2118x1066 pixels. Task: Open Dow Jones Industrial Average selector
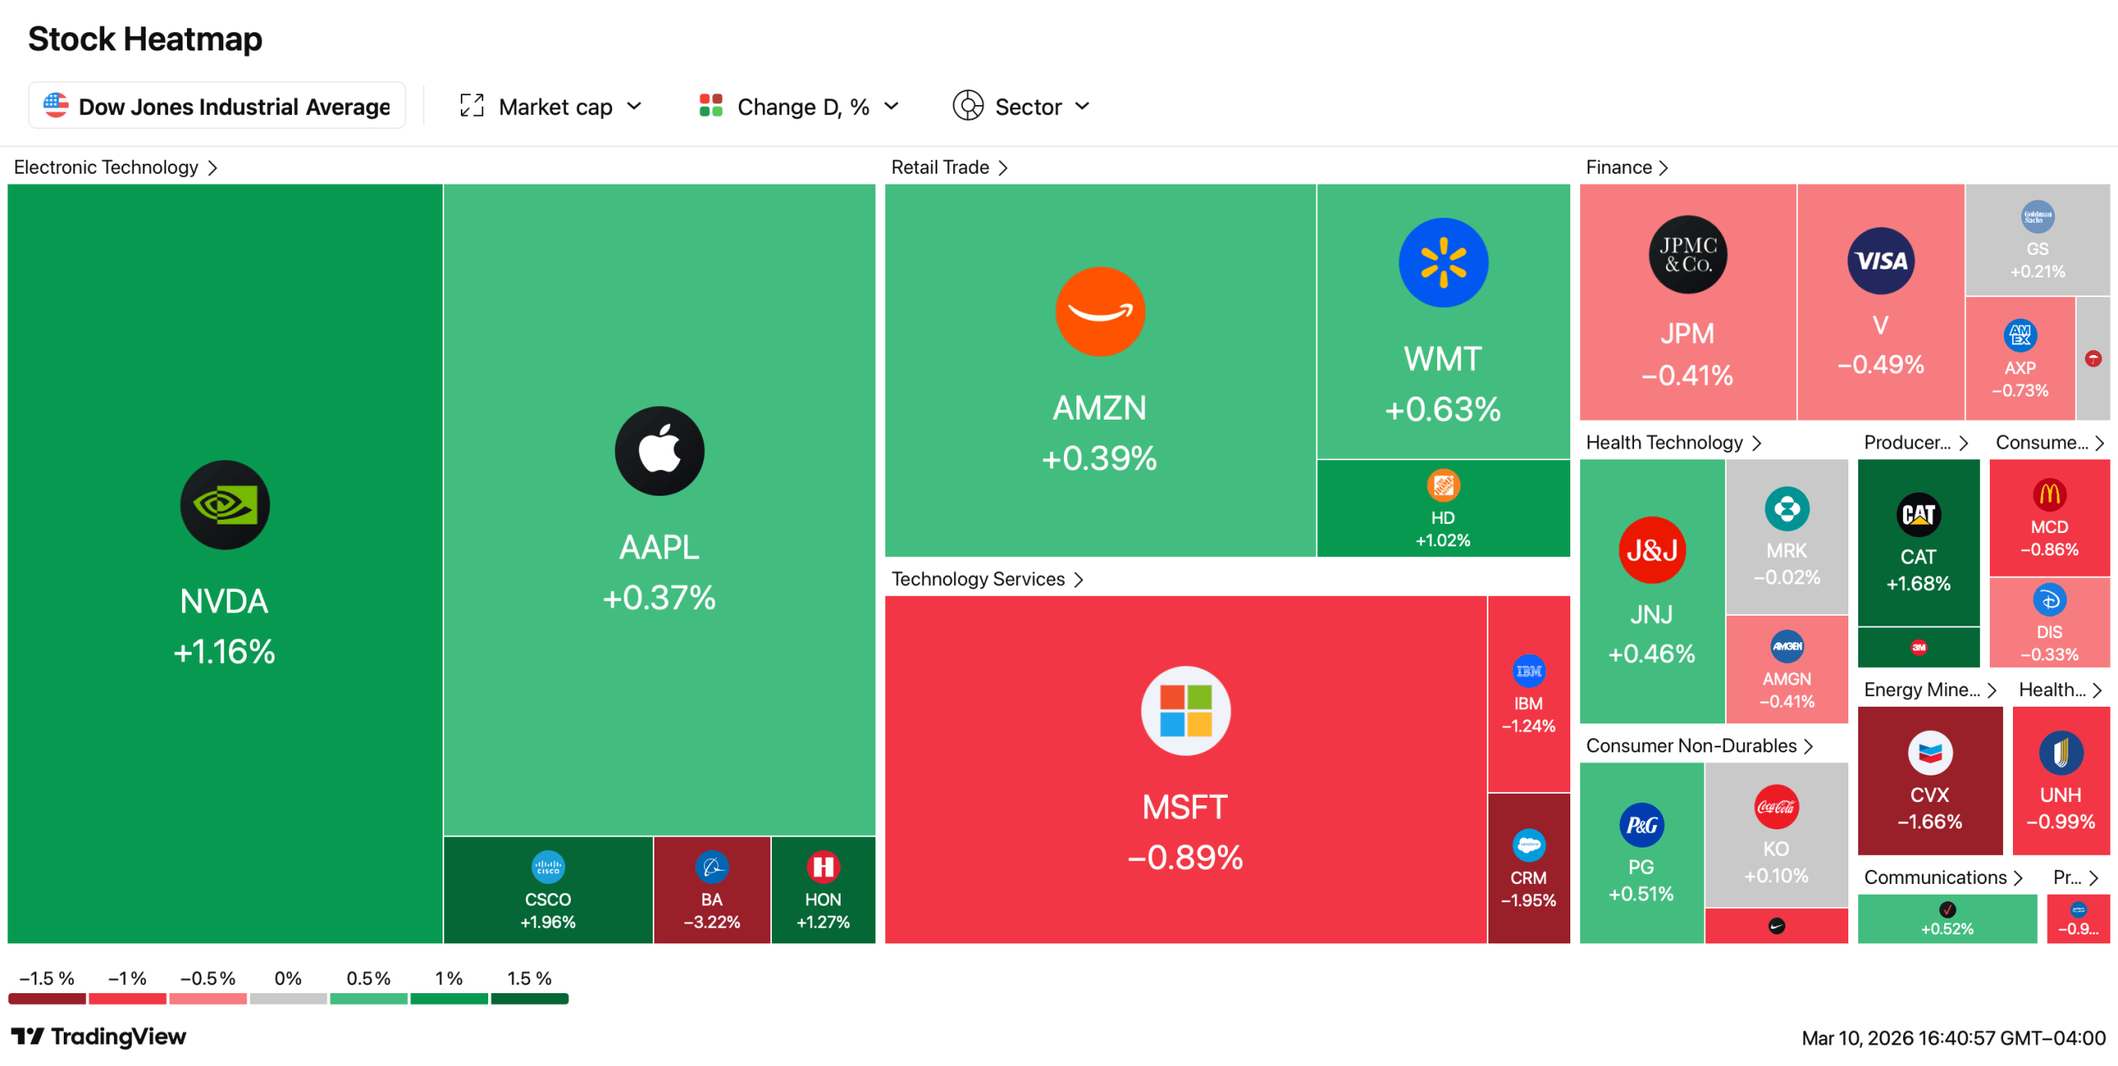pyautogui.click(x=217, y=107)
